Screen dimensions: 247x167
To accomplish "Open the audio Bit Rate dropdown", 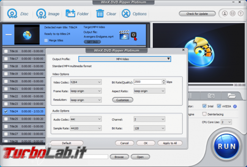I will point(149,128).
